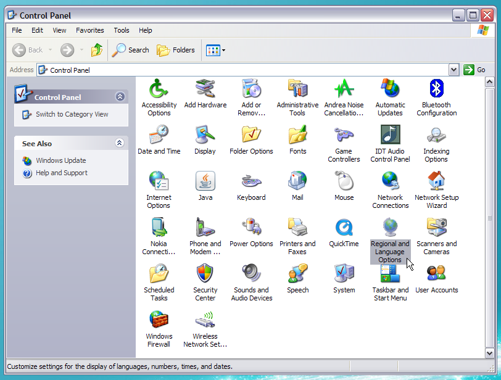
Task: Open the Help menu
Action: (146, 30)
